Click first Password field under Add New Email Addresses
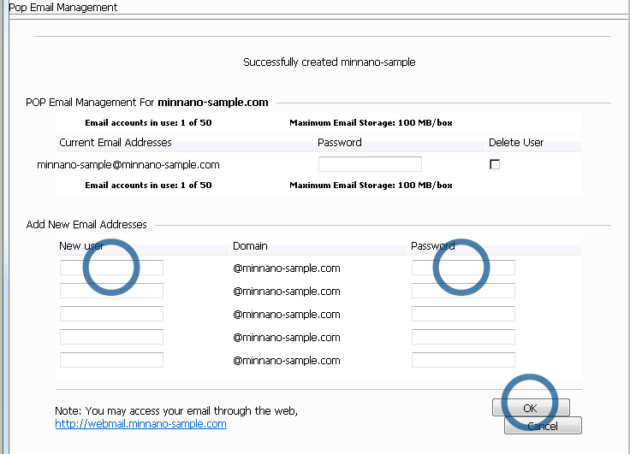The height and width of the screenshot is (454, 630). (x=463, y=268)
